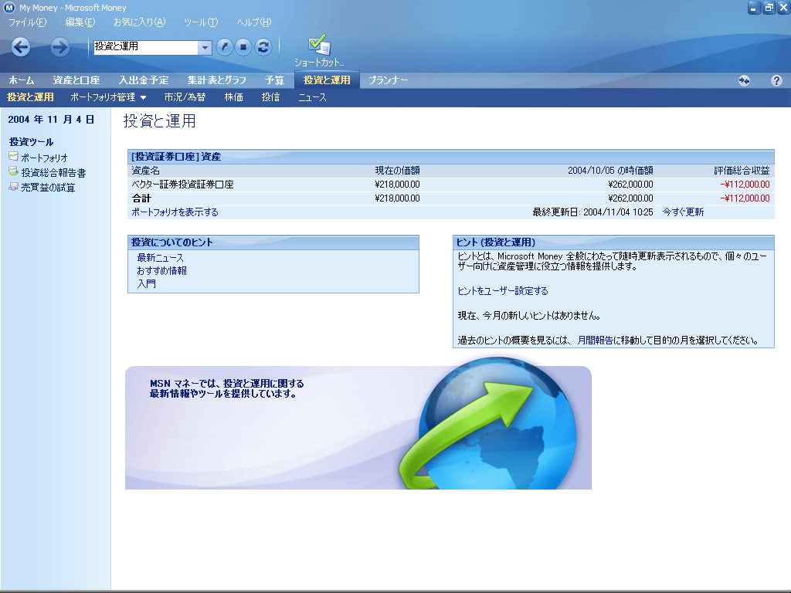Click the 月間報告 link
The height and width of the screenshot is (593, 791).
tap(596, 341)
